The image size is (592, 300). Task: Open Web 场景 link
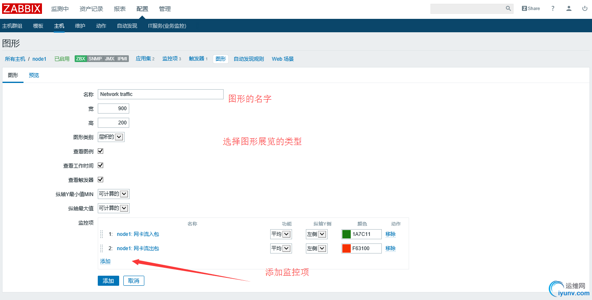click(x=283, y=59)
